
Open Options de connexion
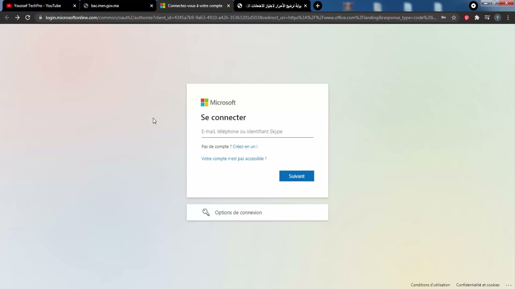(257, 212)
